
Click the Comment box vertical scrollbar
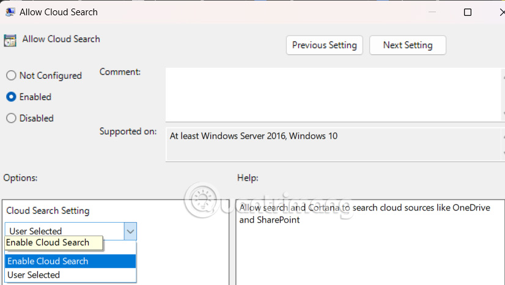tap(503, 94)
